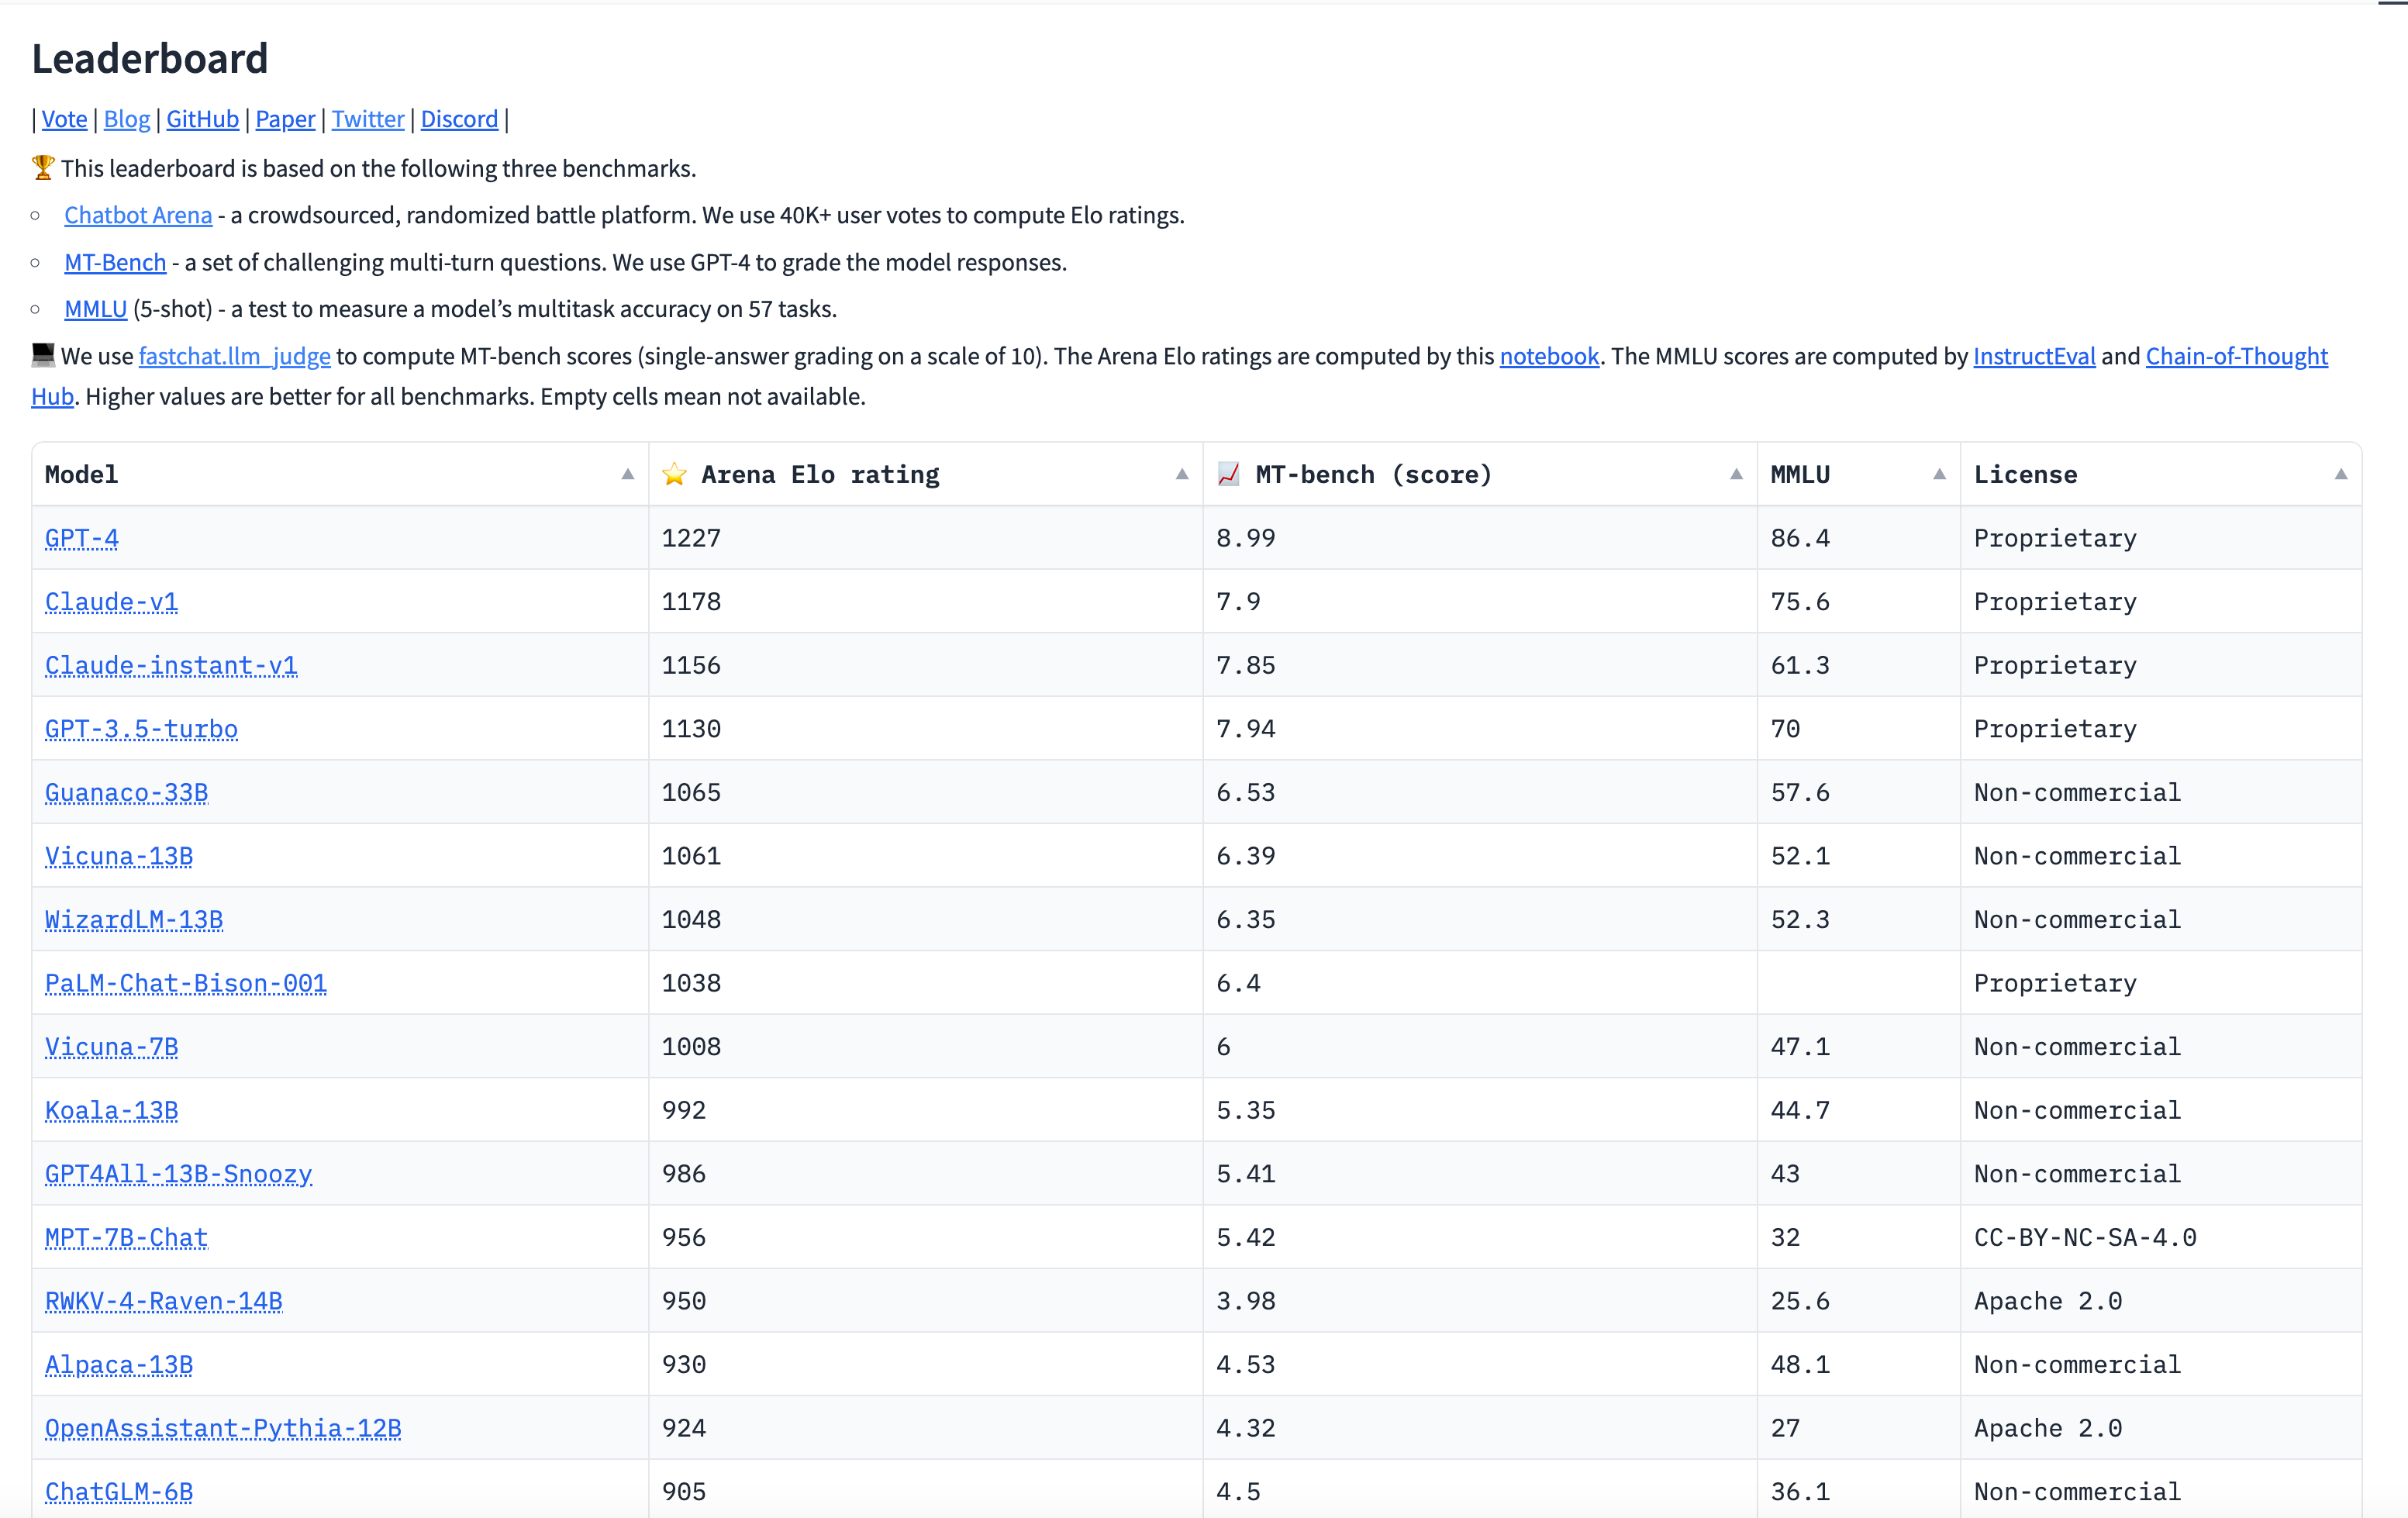Select MMLU cell 86.4

click(x=1859, y=538)
